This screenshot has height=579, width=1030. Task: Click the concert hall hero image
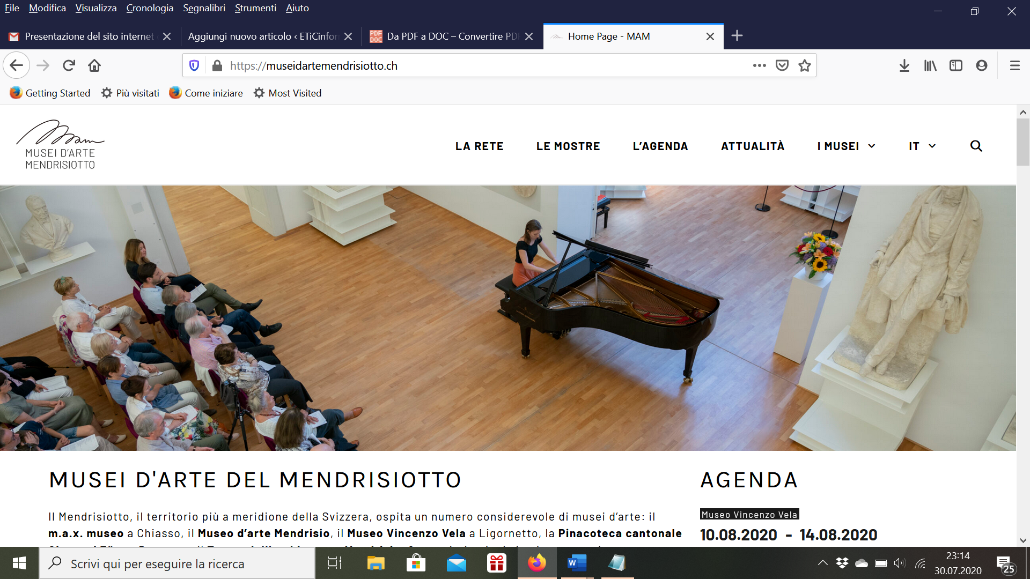point(508,318)
